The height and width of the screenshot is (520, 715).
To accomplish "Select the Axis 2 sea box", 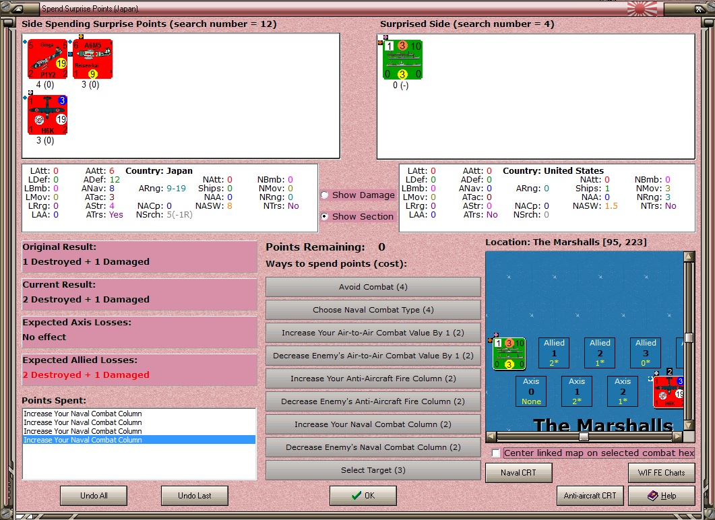I will [623, 391].
